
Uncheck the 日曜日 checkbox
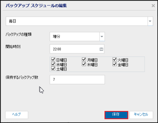[x=53, y=60]
